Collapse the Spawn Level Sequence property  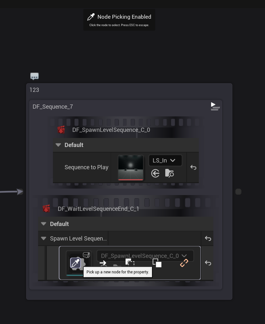point(44,239)
